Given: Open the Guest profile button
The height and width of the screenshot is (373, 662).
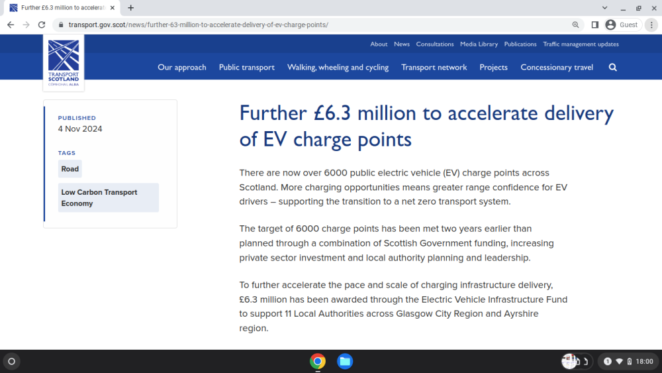Looking at the screenshot, I should (622, 25).
